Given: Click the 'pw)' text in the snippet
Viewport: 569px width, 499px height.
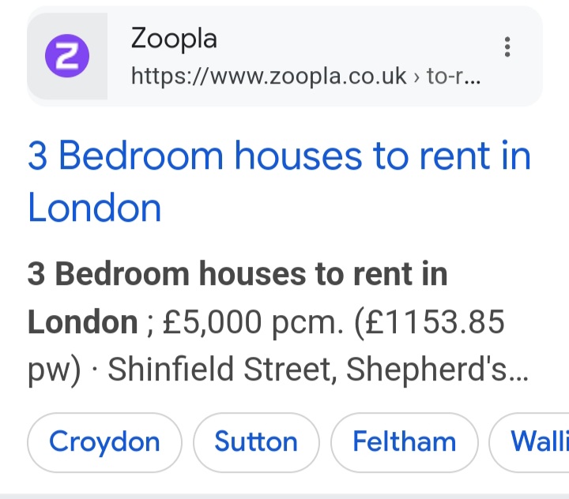Looking at the screenshot, I should (54, 370).
